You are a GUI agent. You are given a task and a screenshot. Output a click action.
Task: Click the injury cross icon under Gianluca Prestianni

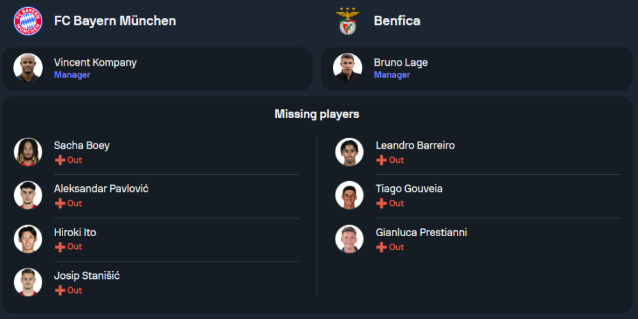pos(382,247)
